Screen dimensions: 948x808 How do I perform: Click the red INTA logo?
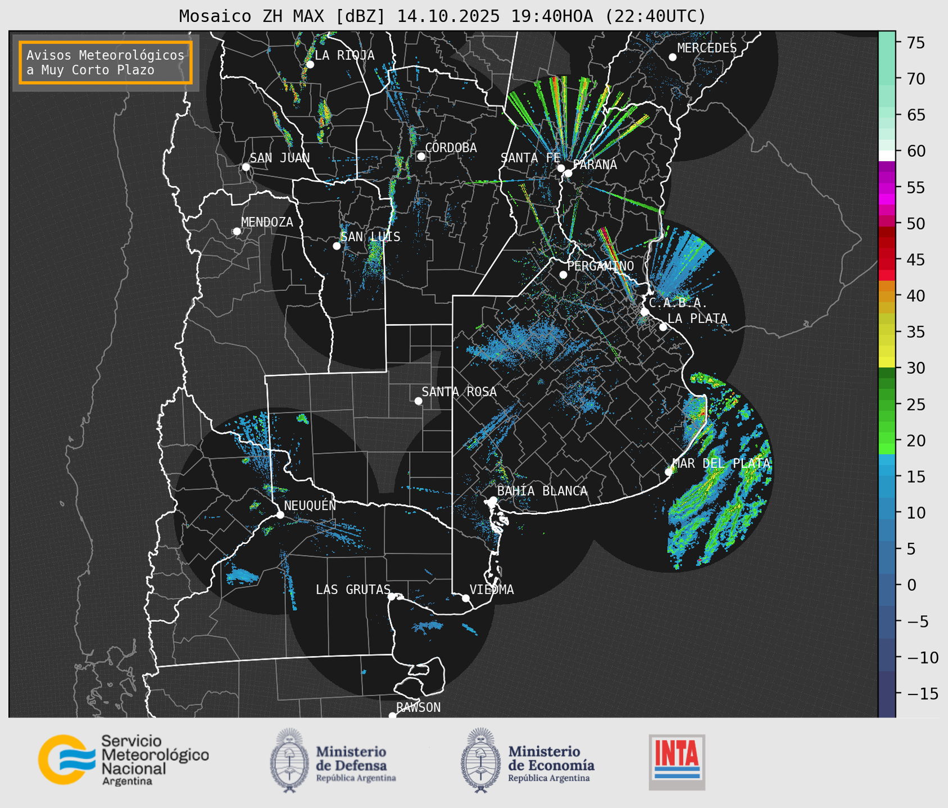point(677,761)
